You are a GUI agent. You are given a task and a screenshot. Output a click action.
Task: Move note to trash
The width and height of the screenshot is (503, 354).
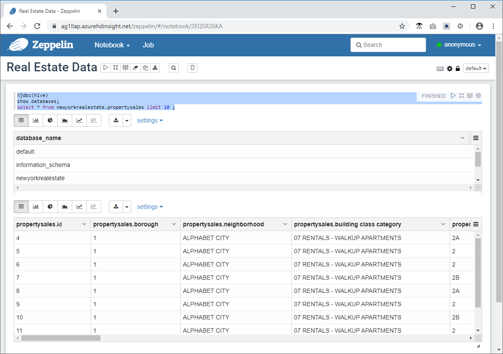192,67
